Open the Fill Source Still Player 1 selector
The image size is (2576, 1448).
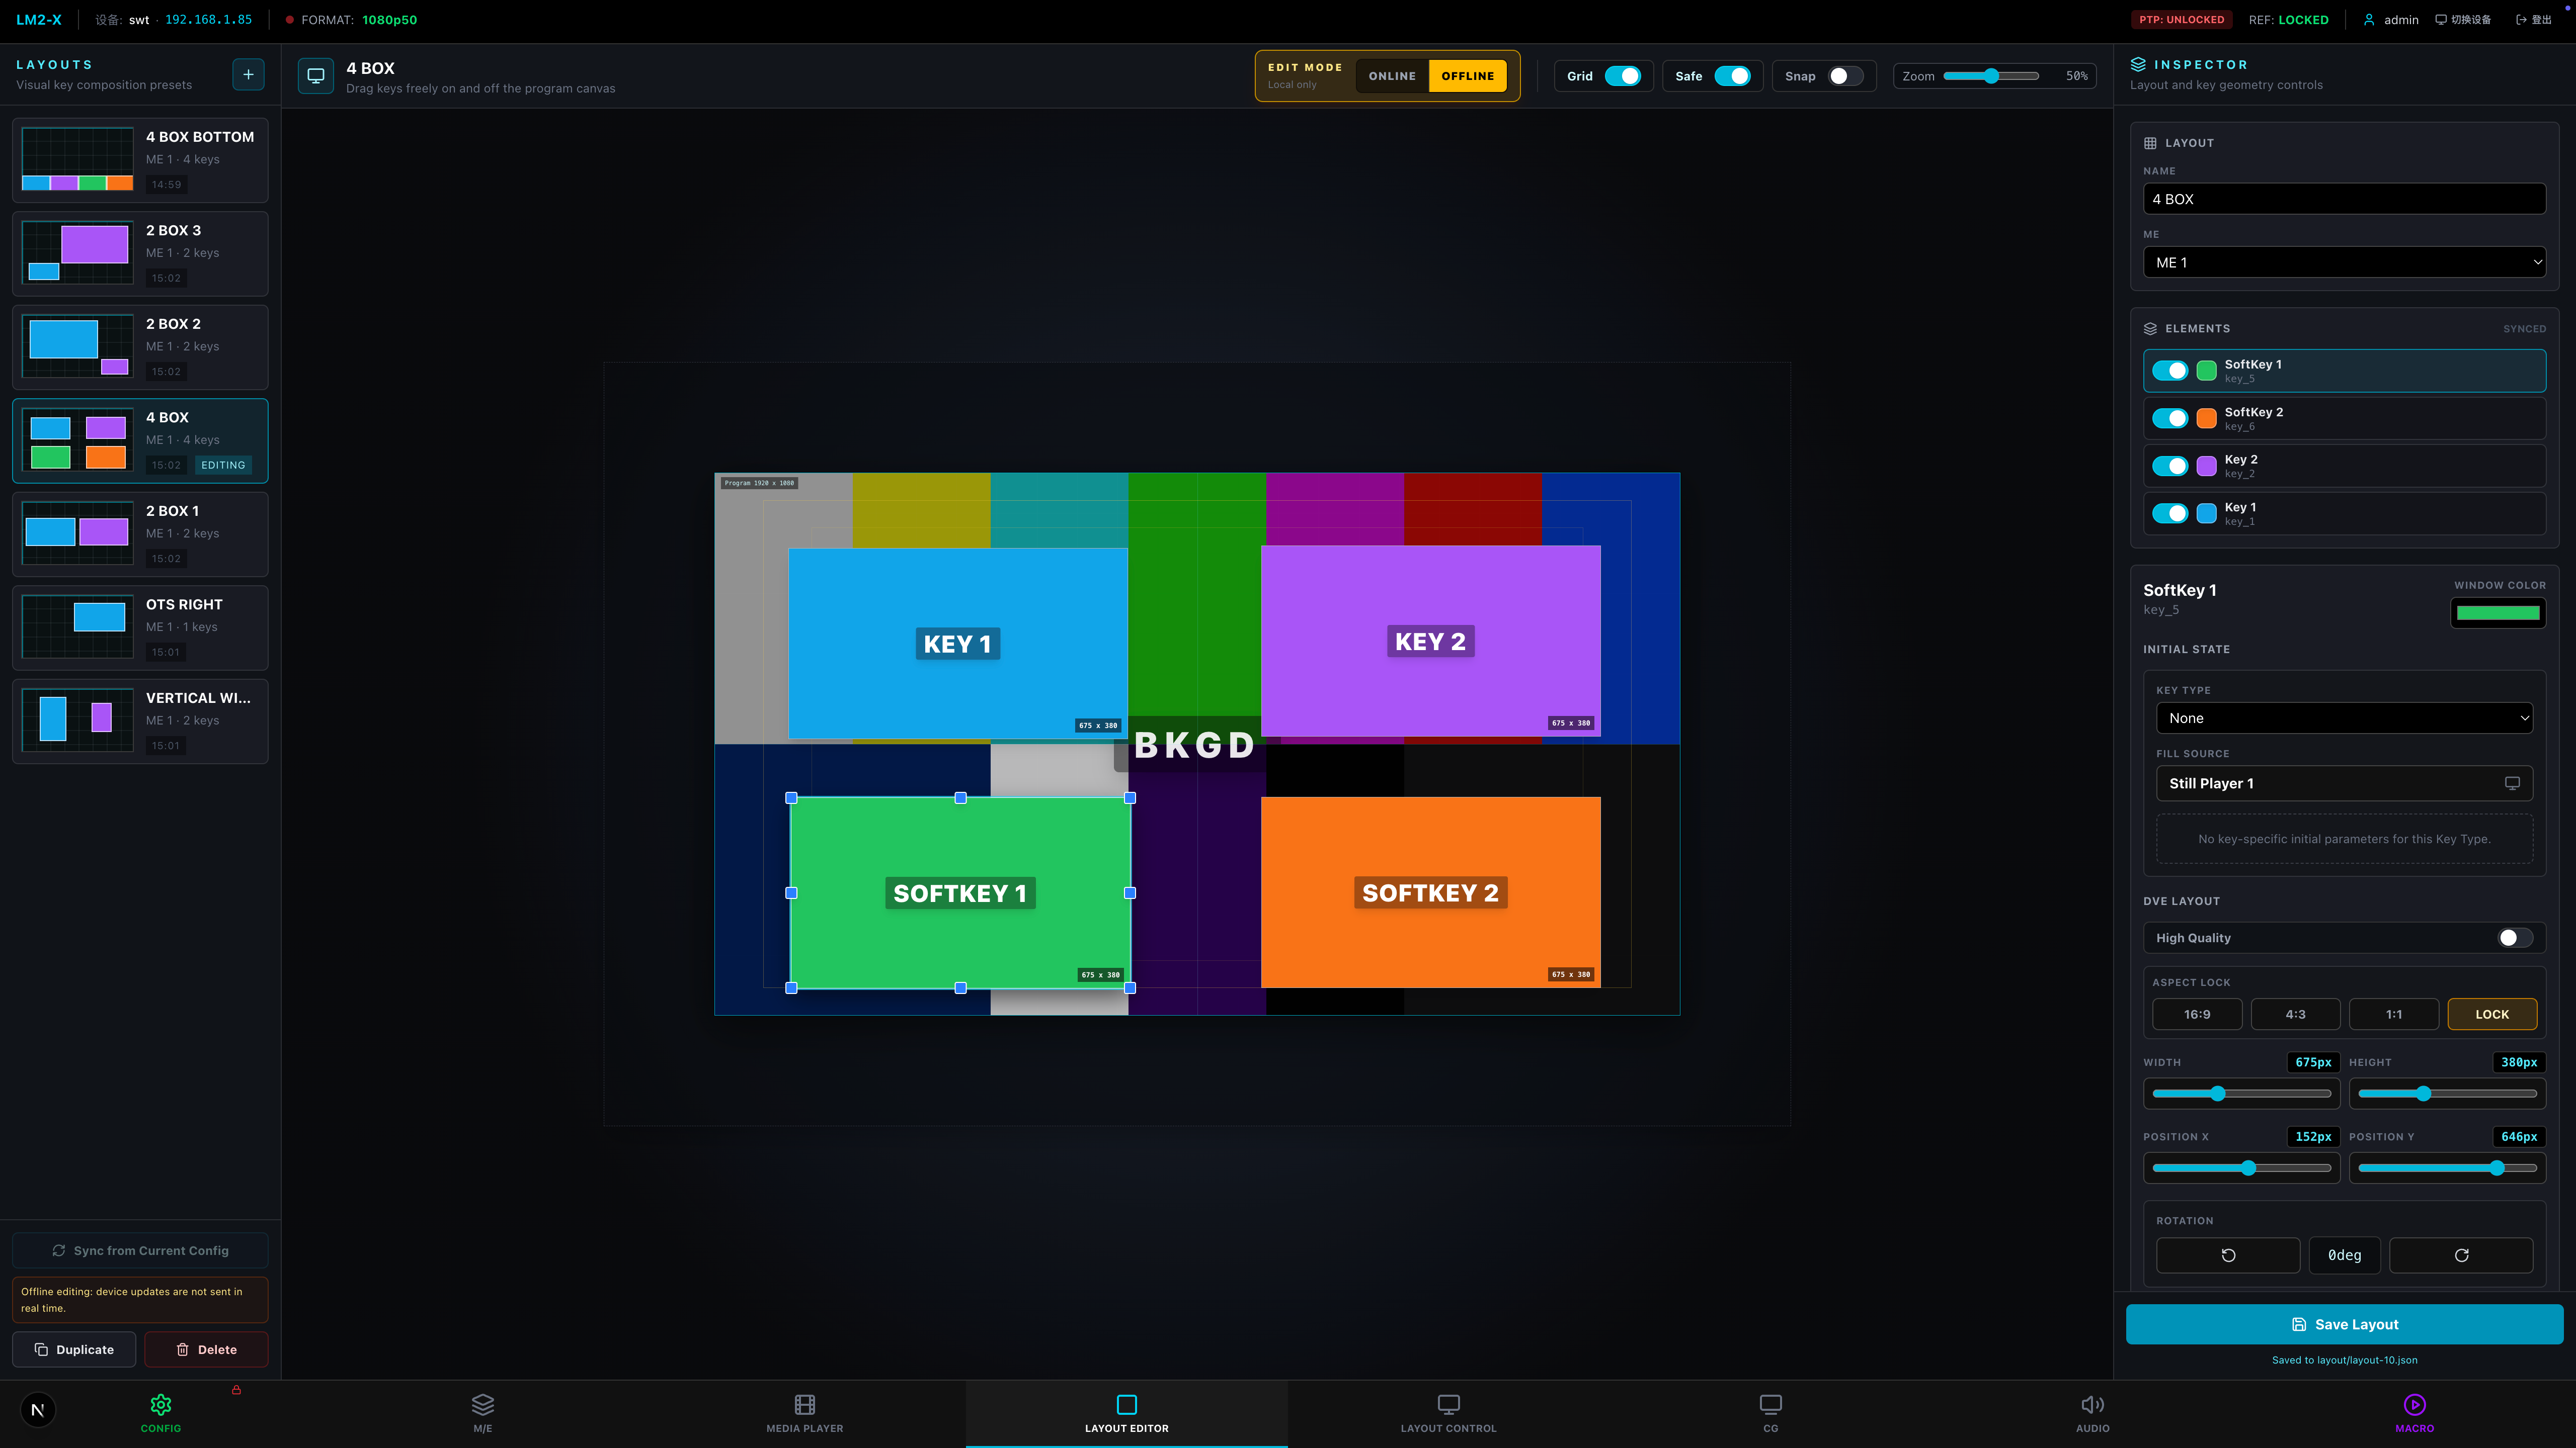pos(2344,783)
